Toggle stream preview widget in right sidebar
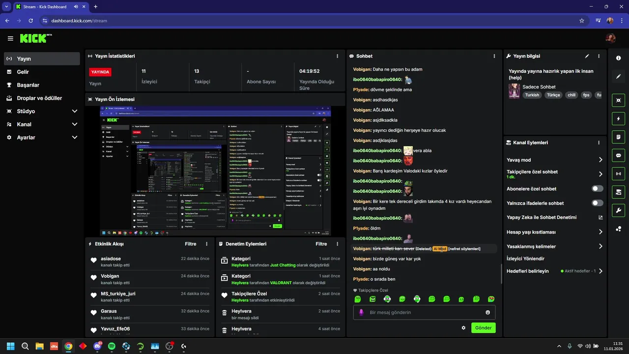629x354 pixels. point(618,100)
